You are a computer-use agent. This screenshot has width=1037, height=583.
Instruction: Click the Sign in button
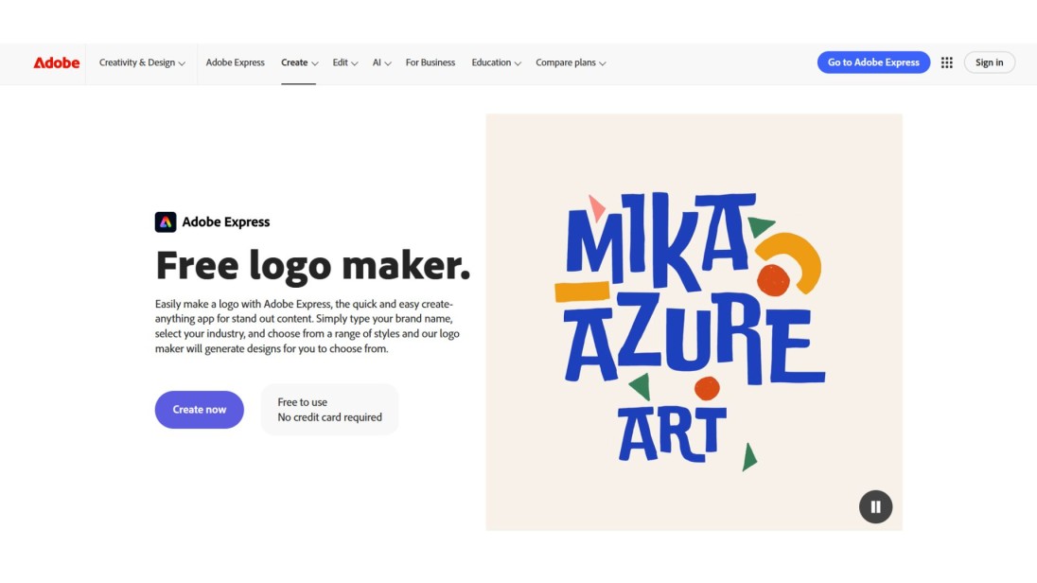pos(990,62)
